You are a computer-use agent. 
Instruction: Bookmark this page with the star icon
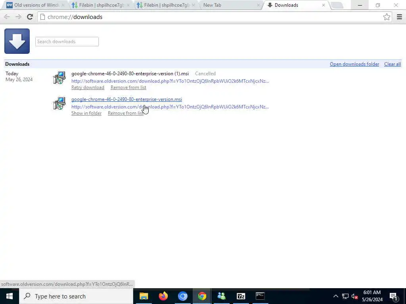click(x=387, y=17)
